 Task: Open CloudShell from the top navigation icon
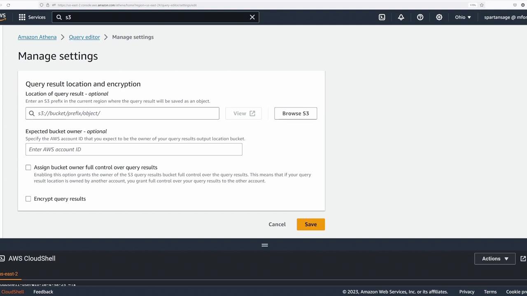(x=382, y=17)
